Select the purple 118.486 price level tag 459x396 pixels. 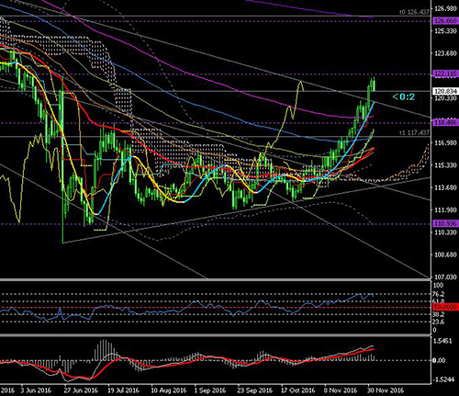[445, 122]
